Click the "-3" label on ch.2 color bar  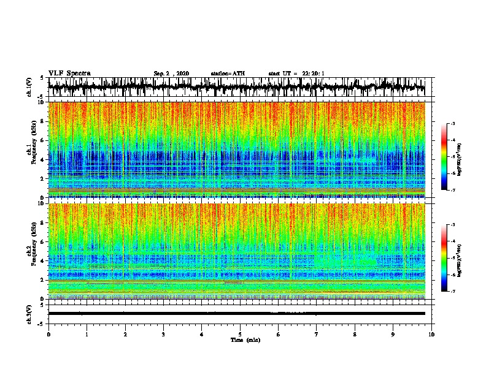tap(452, 225)
